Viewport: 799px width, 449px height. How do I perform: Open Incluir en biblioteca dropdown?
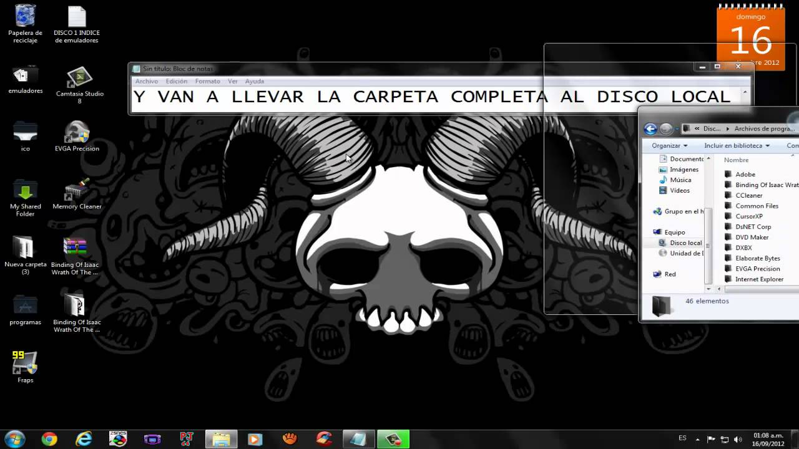pyautogui.click(x=737, y=145)
